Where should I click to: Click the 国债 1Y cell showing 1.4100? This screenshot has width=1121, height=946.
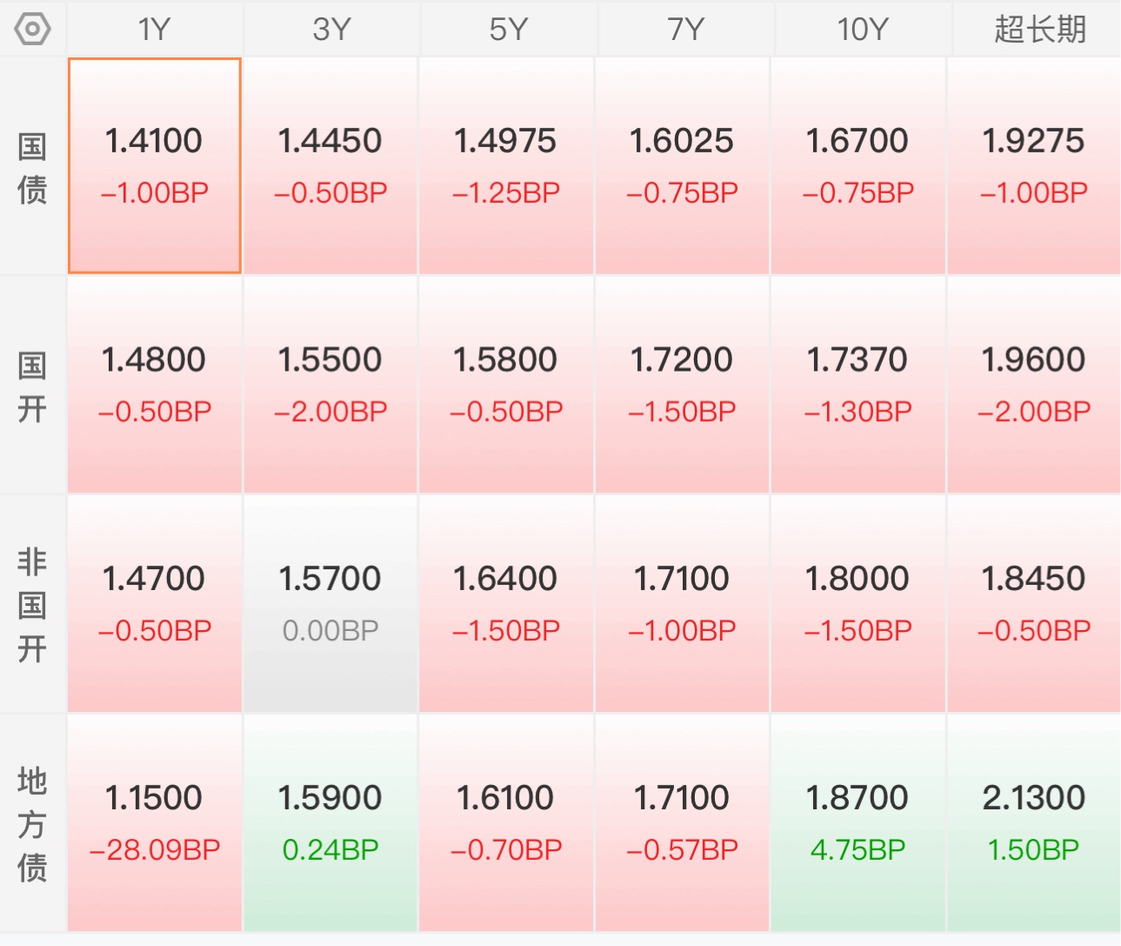click(x=155, y=166)
